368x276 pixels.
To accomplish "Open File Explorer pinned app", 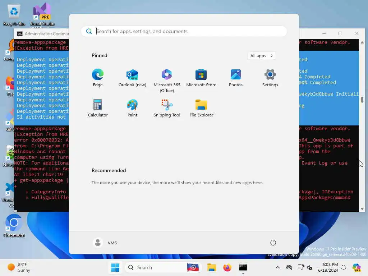I will pos(201,108).
